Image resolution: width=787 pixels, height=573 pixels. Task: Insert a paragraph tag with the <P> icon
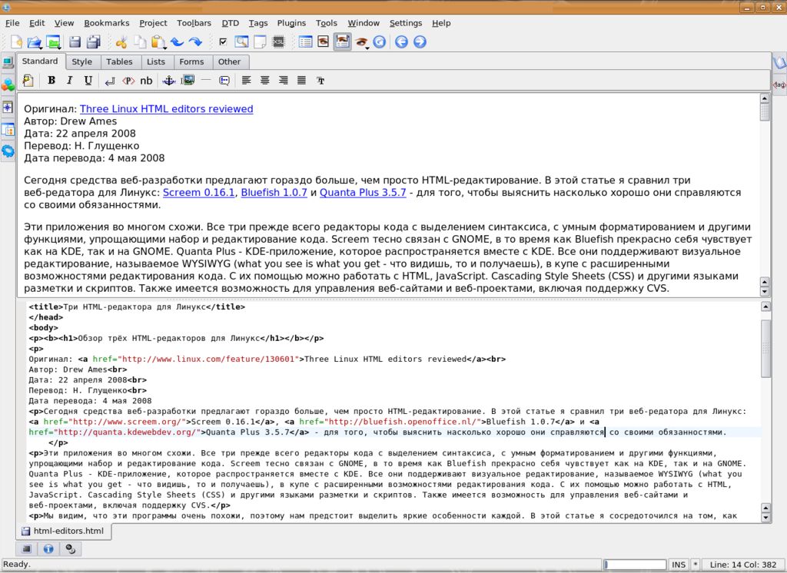coord(128,81)
